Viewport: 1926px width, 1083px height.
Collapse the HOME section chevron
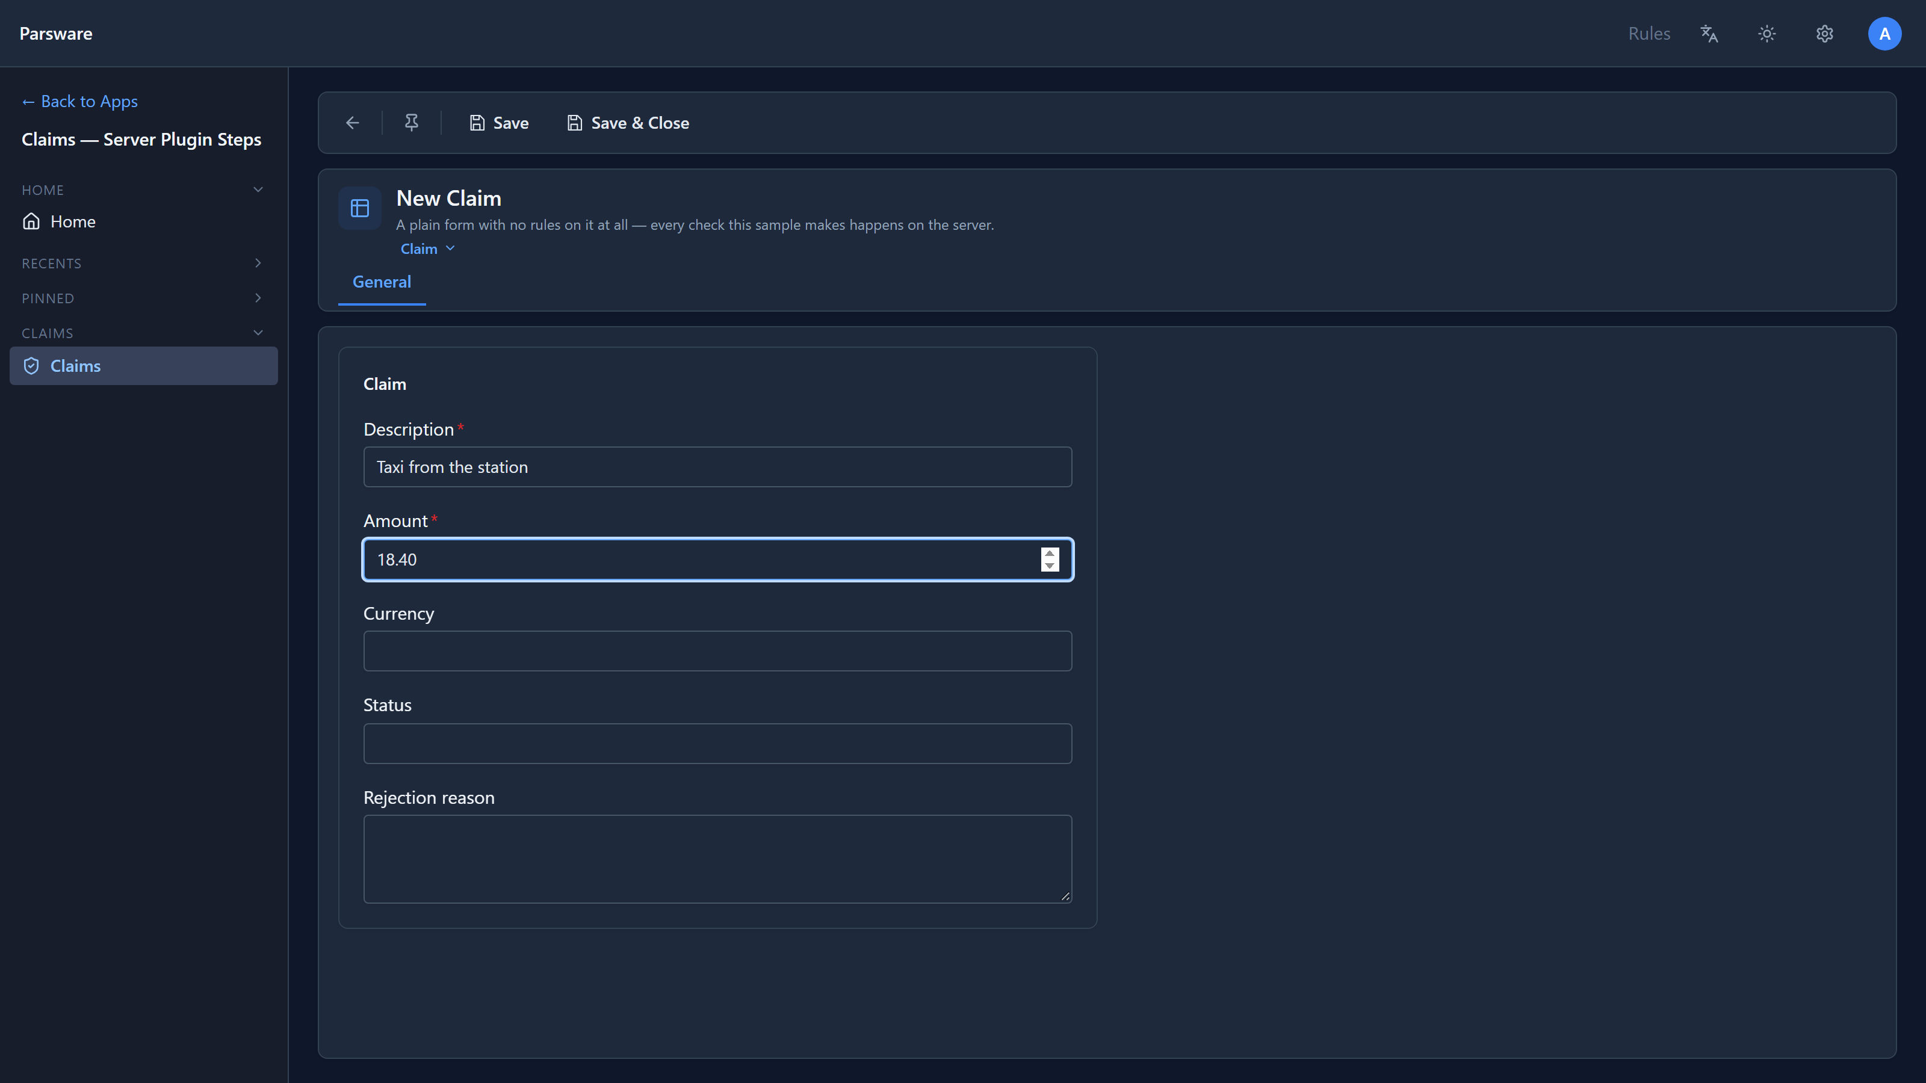[258, 190]
